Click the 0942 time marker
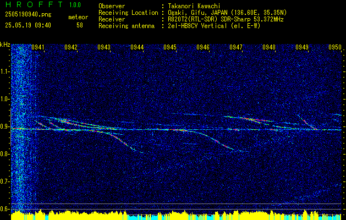Viewport: 346px width, 220px height. pyautogui.click(x=71, y=47)
